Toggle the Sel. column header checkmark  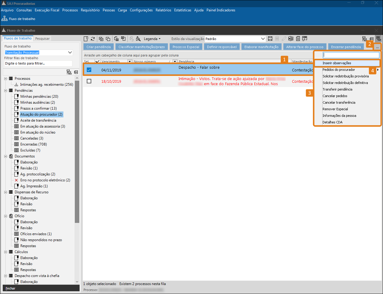(x=97, y=61)
